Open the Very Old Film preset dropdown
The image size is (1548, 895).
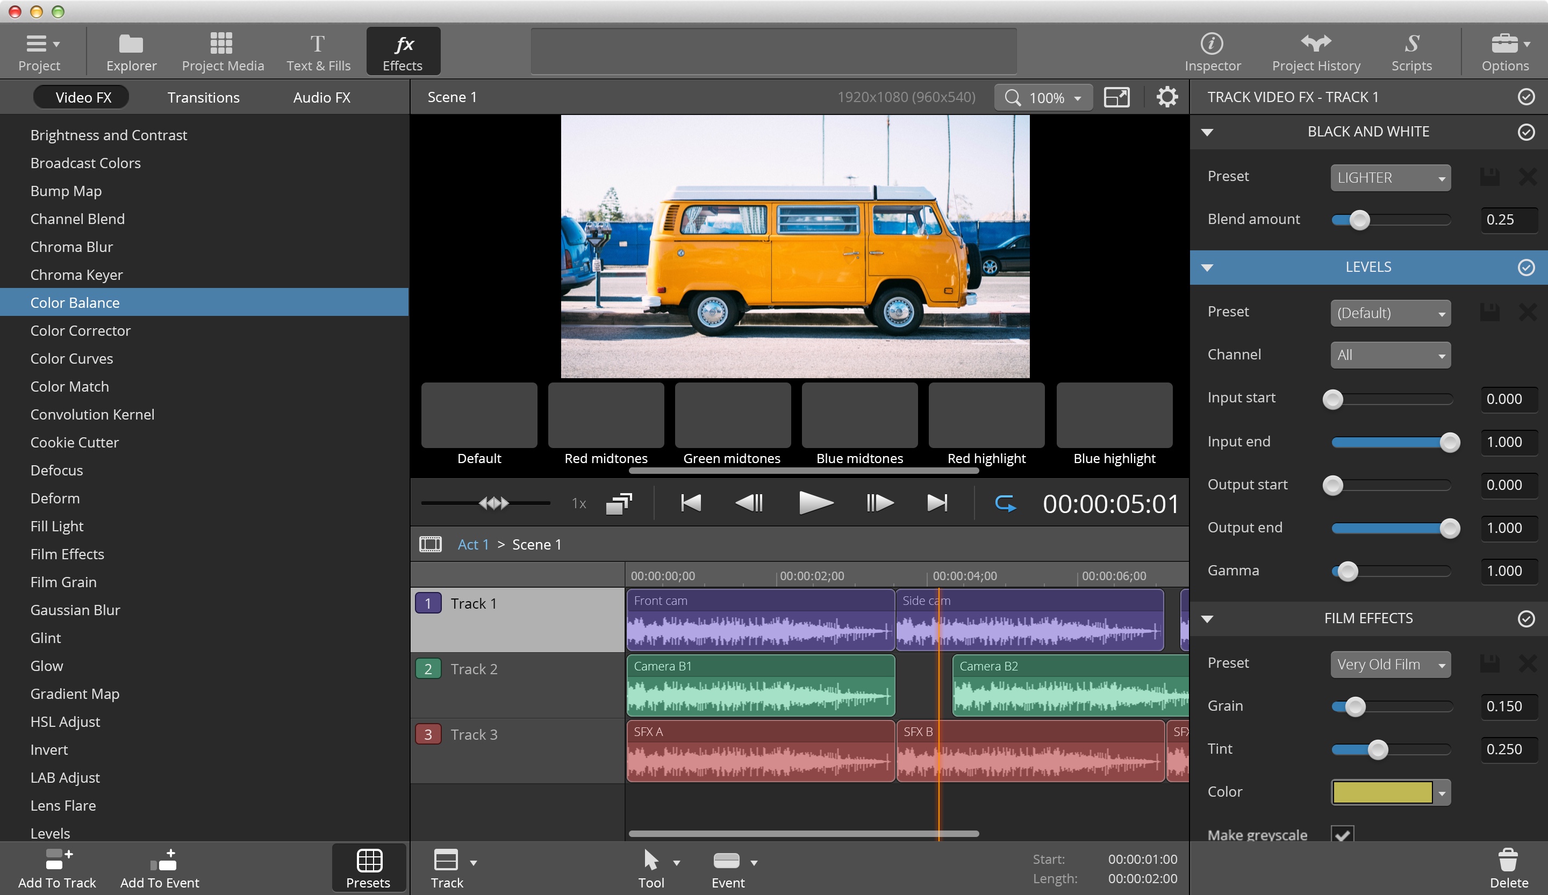pyautogui.click(x=1390, y=664)
